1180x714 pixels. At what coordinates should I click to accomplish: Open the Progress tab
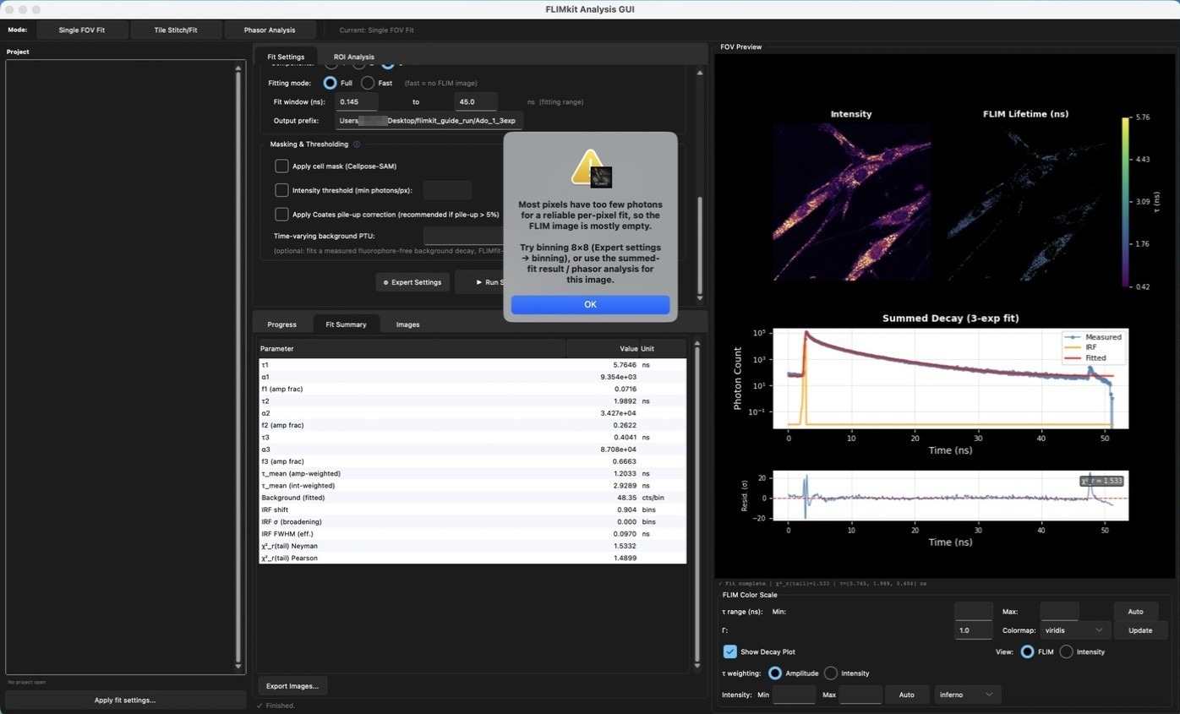pos(281,324)
